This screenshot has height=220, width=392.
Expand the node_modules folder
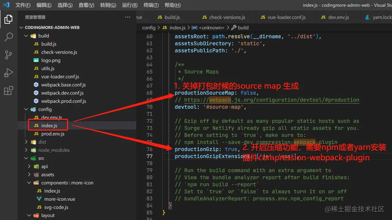(x=26, y=150)
